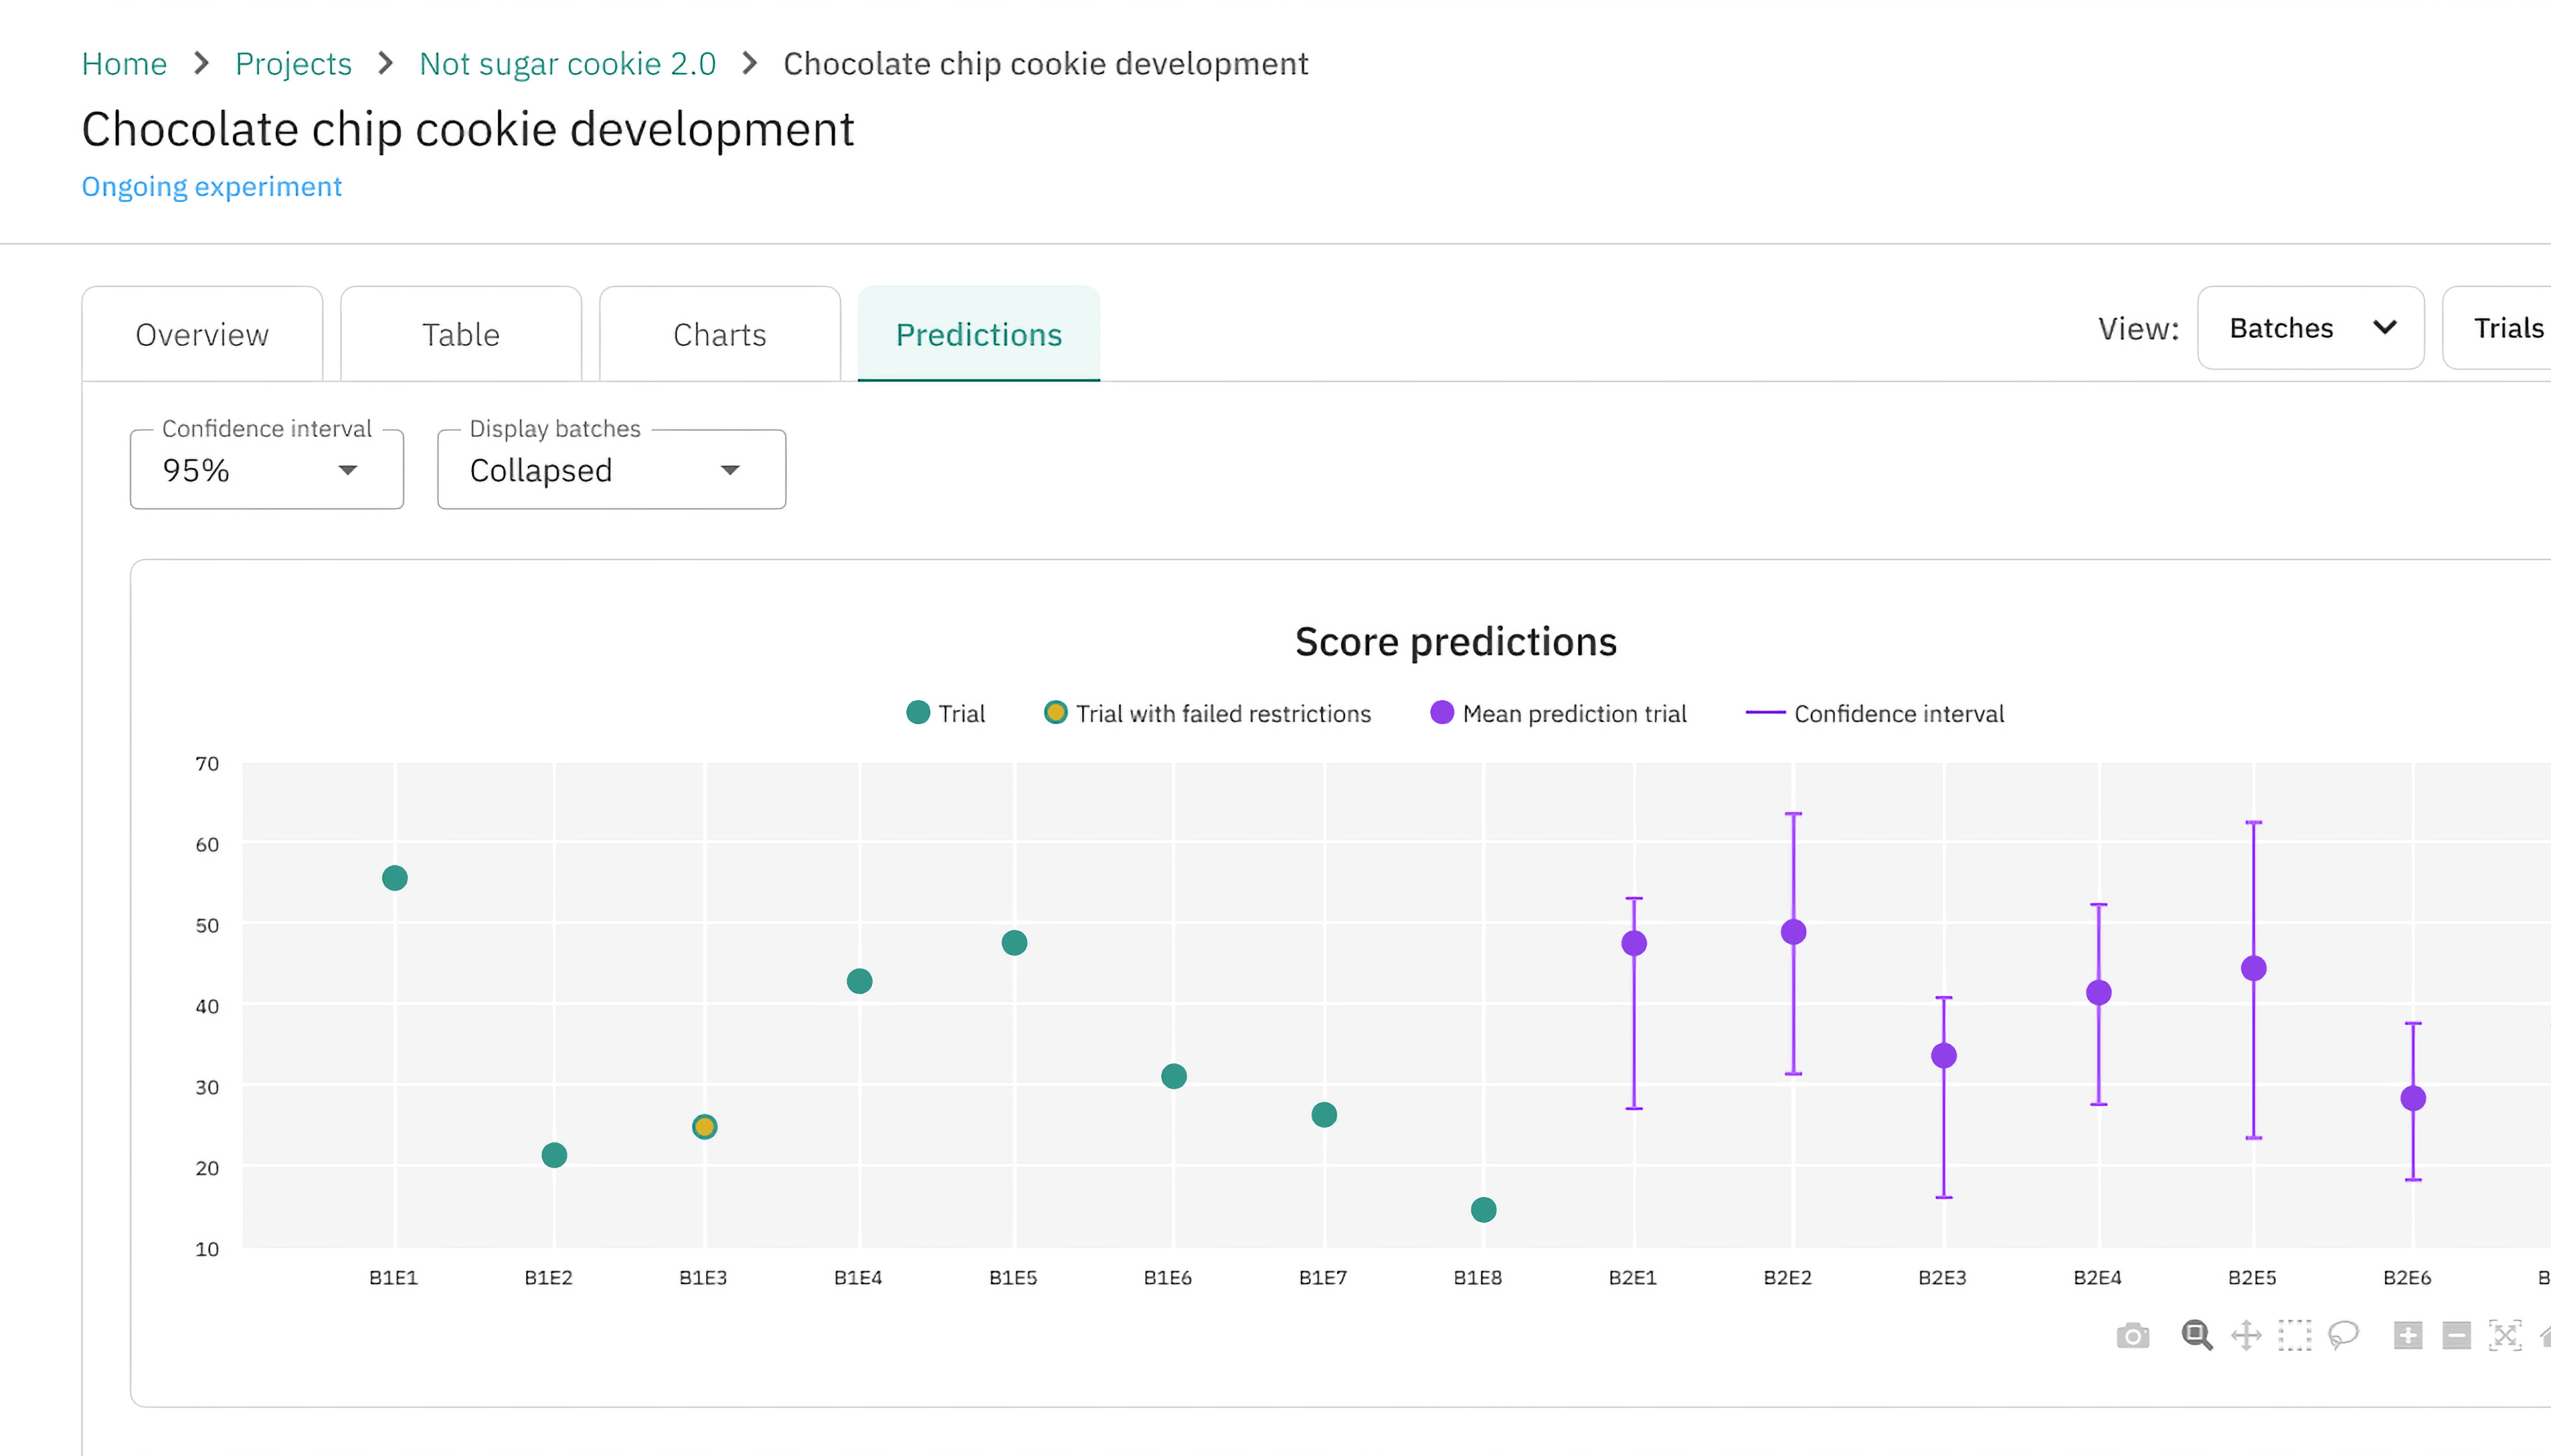Autoscale the chart with crossed-arrows icon
The width and height of the screenshot is (2551, 1456).
tap(2505, 1336)
